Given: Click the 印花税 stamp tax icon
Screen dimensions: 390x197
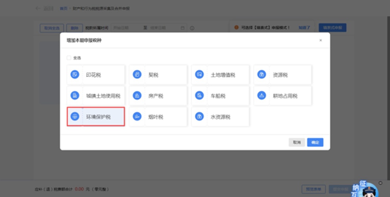Looking at the screenshot, I should click(75, 75).
